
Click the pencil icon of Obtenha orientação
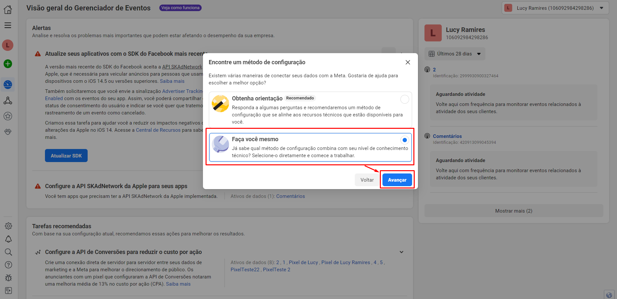click(220, 104)
